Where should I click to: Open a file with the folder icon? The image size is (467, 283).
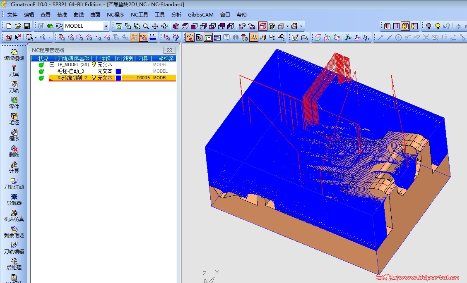18,26
